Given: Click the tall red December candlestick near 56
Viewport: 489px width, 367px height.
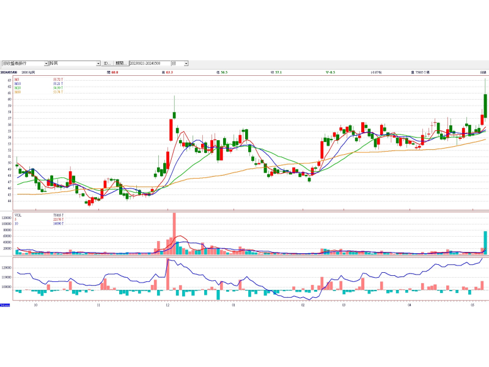Looking at the screenshot, I should [x=171, y=130].
